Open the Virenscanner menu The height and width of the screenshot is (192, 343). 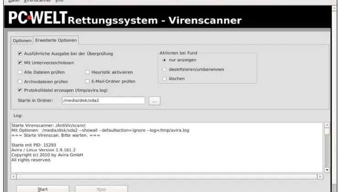(x=38, y=1)
